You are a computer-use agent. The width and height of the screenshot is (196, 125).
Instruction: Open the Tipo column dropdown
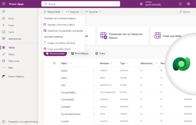pos(127,63)
